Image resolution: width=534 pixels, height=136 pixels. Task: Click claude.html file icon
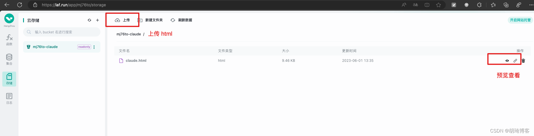(121, 61)
